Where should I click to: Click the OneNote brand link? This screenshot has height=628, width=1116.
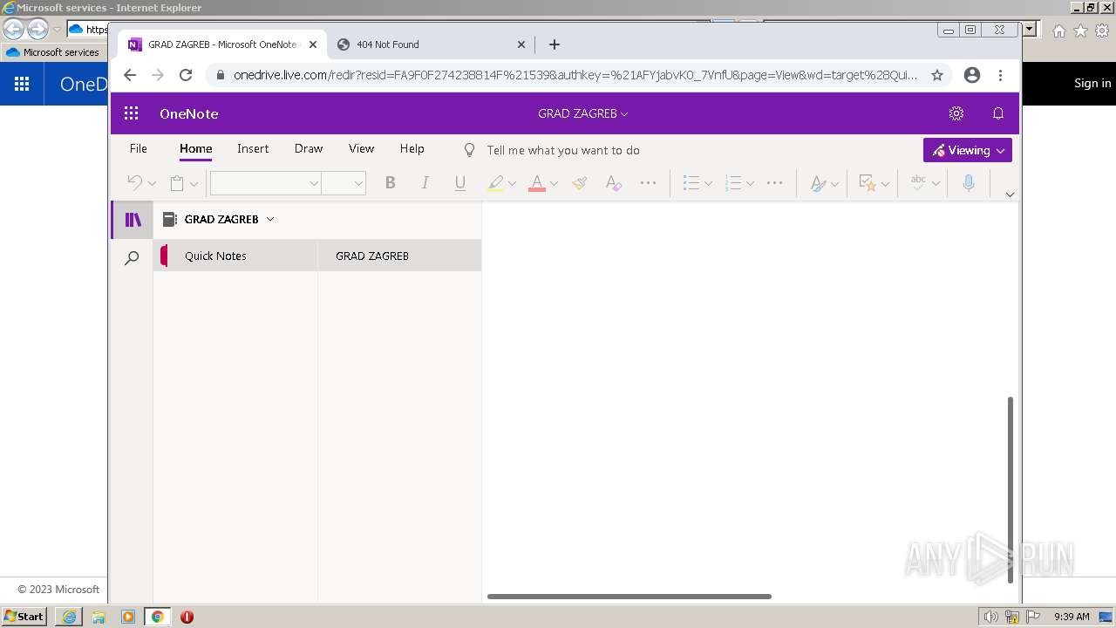pyautogui.click(x=189, y=113)
